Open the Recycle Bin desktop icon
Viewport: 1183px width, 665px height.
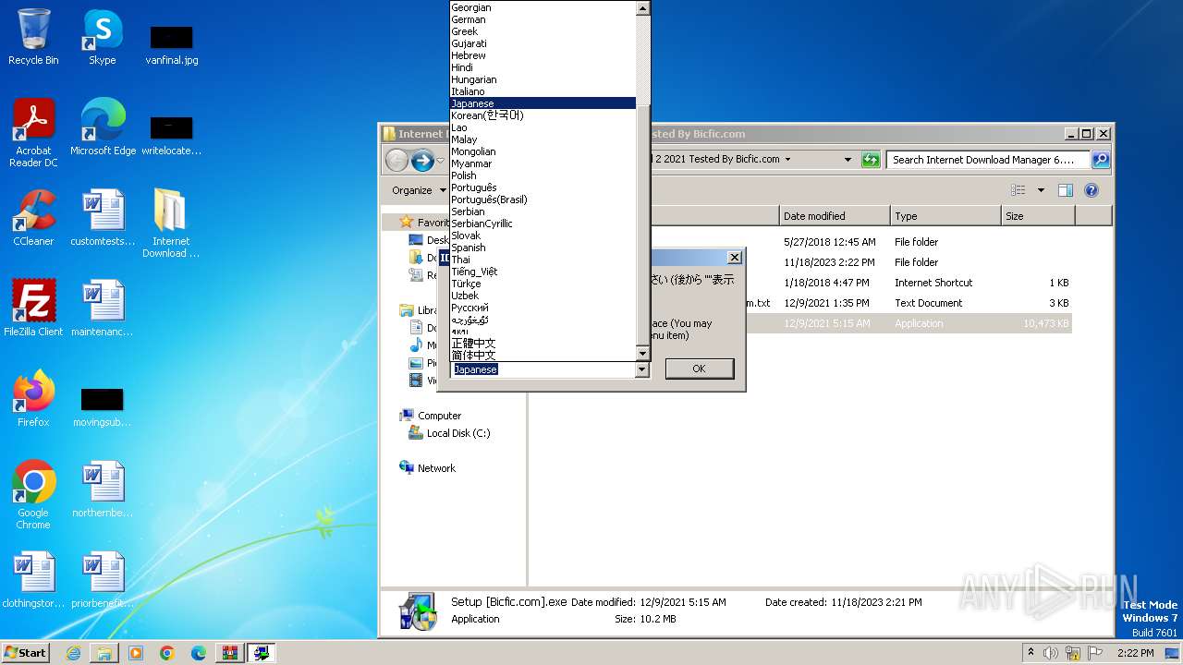coord(33,38)
